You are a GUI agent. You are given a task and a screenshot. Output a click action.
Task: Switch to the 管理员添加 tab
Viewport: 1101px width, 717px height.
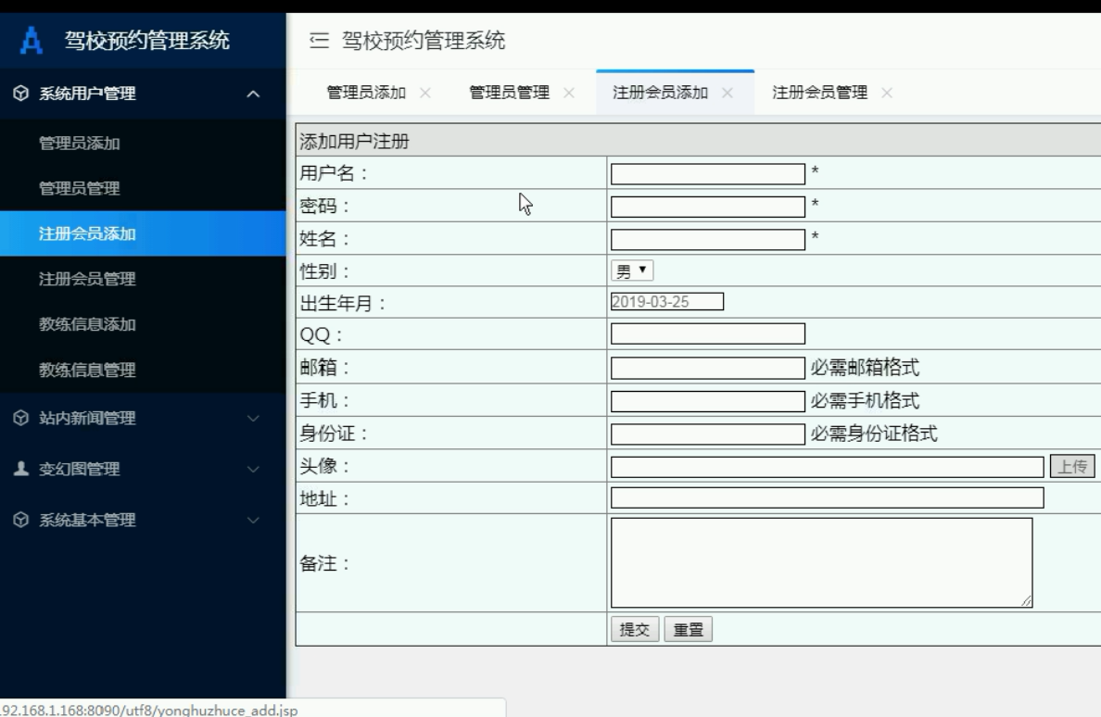[x=366, y=93]
